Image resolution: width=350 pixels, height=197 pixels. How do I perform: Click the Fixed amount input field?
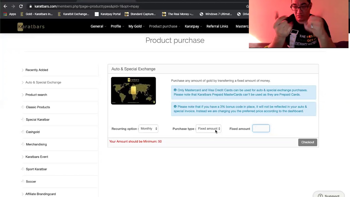point(261,129)
